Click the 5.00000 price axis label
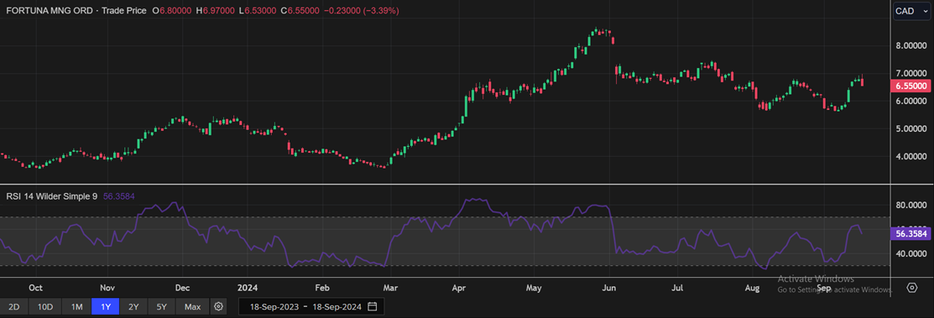934x318 pixels. 911,129
